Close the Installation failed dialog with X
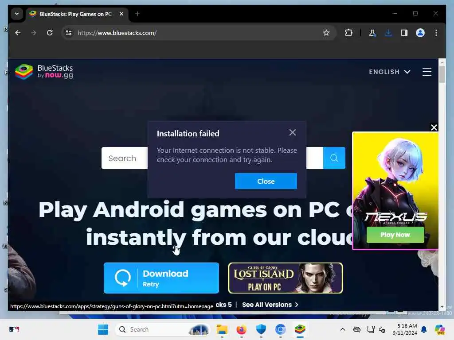454x340 pixels. pyautogui.click(x=293, y=132)
